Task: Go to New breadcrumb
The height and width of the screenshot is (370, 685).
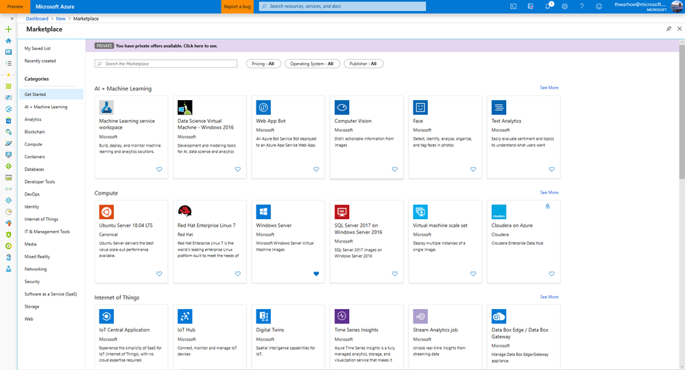Action: point(61,18)
